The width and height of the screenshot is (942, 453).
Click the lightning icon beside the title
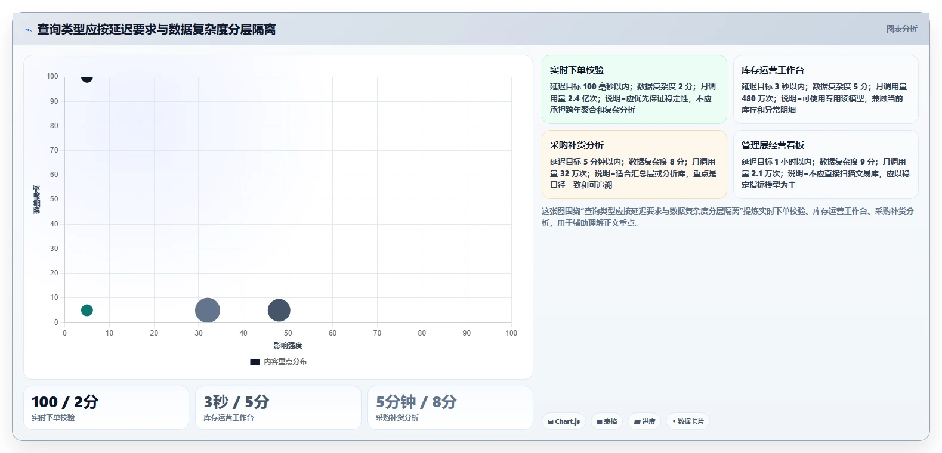[x=28, y=30]
